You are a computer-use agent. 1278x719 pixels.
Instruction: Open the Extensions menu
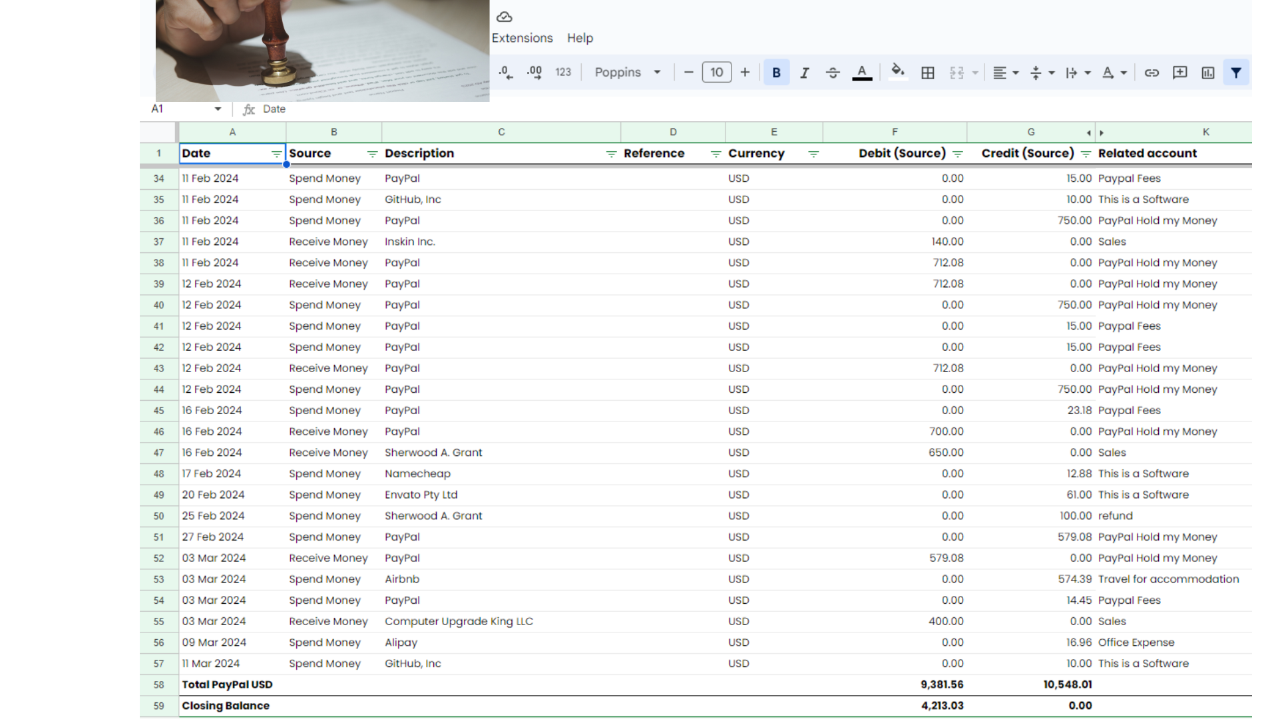point(522,38)
